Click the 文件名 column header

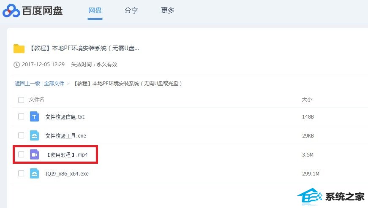tap(37, 100)
